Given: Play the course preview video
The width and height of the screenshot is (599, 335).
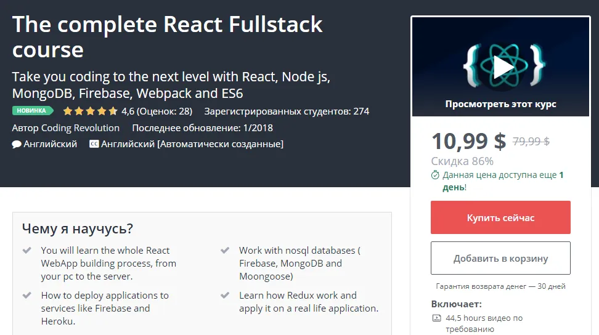Looking at the screenshot, I should click(x=503, y=67).
